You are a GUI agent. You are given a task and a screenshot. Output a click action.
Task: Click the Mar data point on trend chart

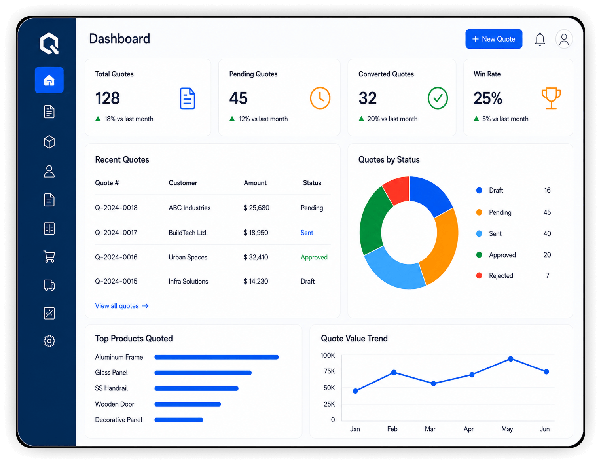tap(433, 383)
